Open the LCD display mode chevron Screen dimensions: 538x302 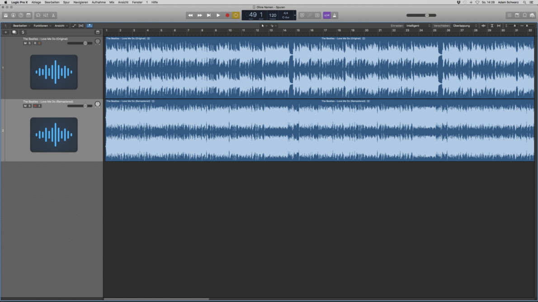tap(295, 15)
